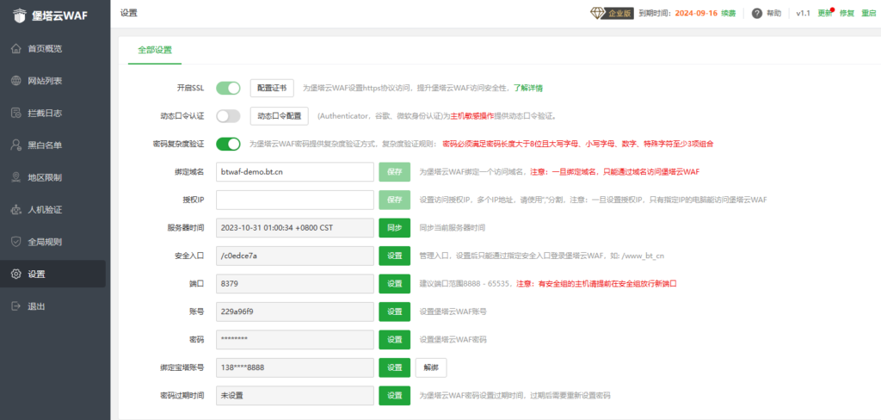Screen dimensions: 881x420
Task: Click the 修复 link in header
Action: [847, 14]
